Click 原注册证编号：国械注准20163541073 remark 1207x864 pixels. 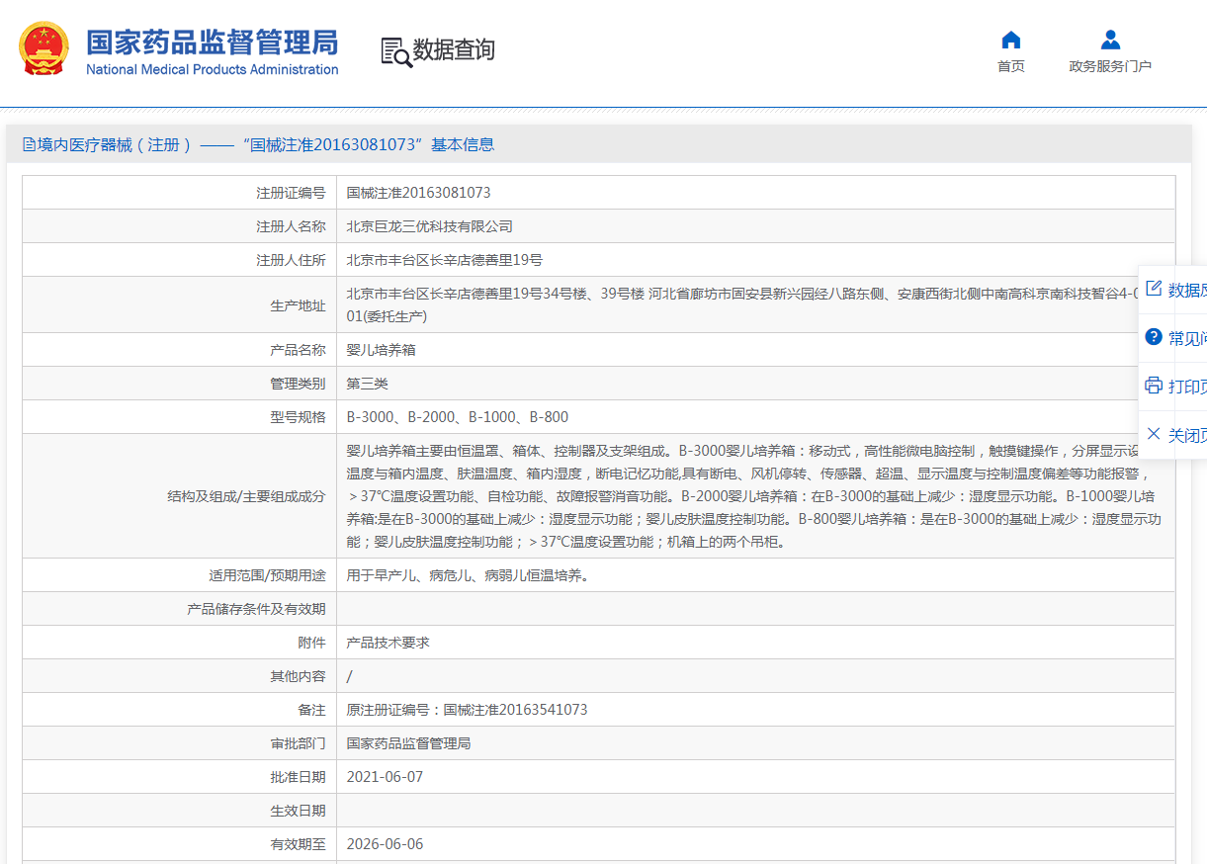467,710
